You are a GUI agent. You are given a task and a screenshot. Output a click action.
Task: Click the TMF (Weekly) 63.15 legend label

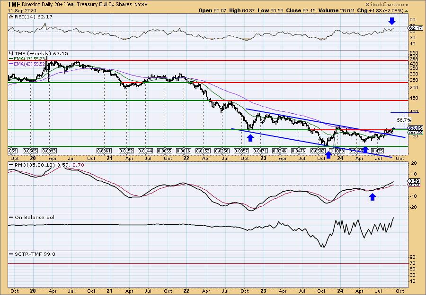click(x=41, y=53)
